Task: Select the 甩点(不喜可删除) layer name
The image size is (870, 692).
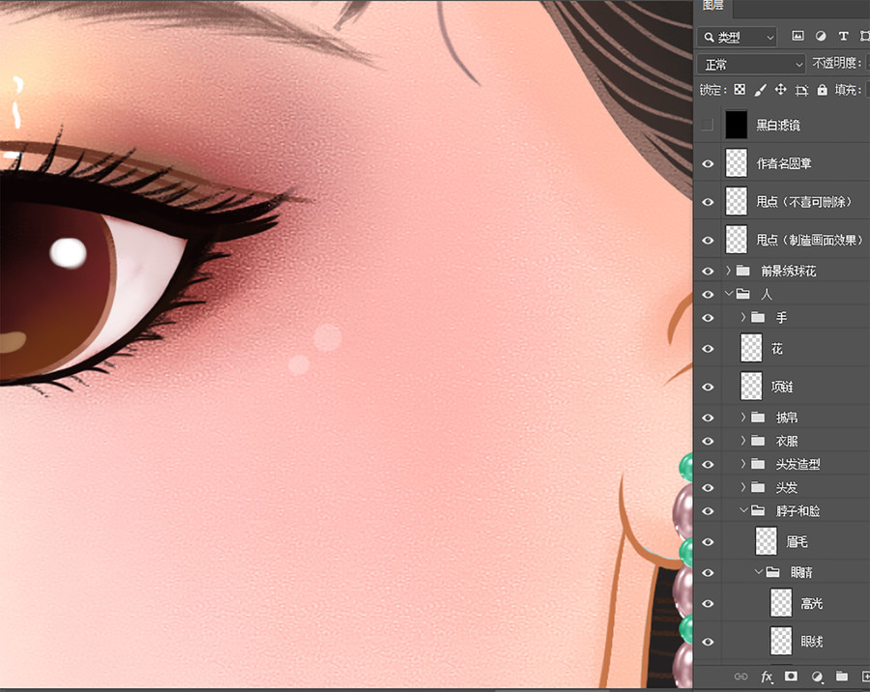Action: coord(804,201)
